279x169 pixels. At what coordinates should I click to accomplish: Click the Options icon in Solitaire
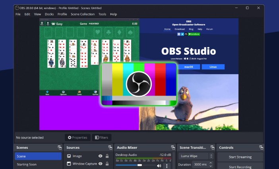tap(63, 93)
